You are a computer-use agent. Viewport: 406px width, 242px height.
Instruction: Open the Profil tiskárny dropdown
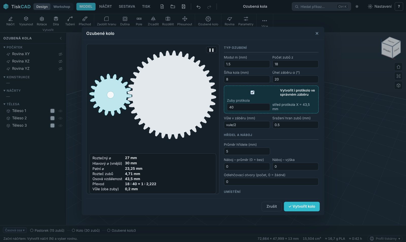(x=385, y=238)
